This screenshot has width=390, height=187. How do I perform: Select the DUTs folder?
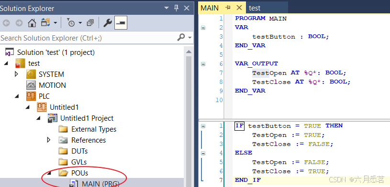click(x=79, y=151)
